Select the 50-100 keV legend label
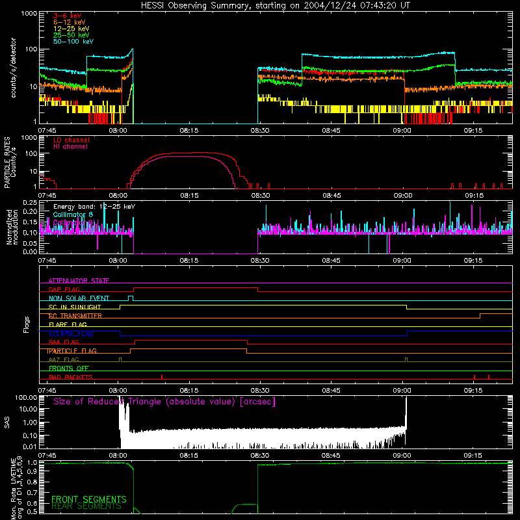520x520 pixels. click(x=73, y=42)
